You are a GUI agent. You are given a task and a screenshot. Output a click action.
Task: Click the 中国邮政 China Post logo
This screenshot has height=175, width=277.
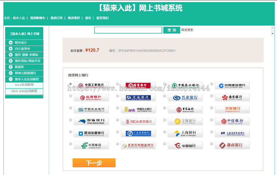click(x=91, y=145)
